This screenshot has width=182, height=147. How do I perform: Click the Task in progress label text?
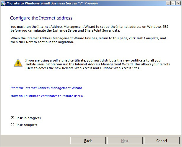click(28, 118)
